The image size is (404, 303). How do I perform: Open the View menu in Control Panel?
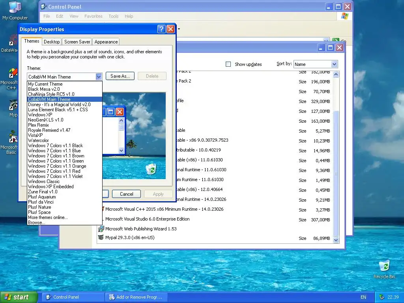[74, 16]
